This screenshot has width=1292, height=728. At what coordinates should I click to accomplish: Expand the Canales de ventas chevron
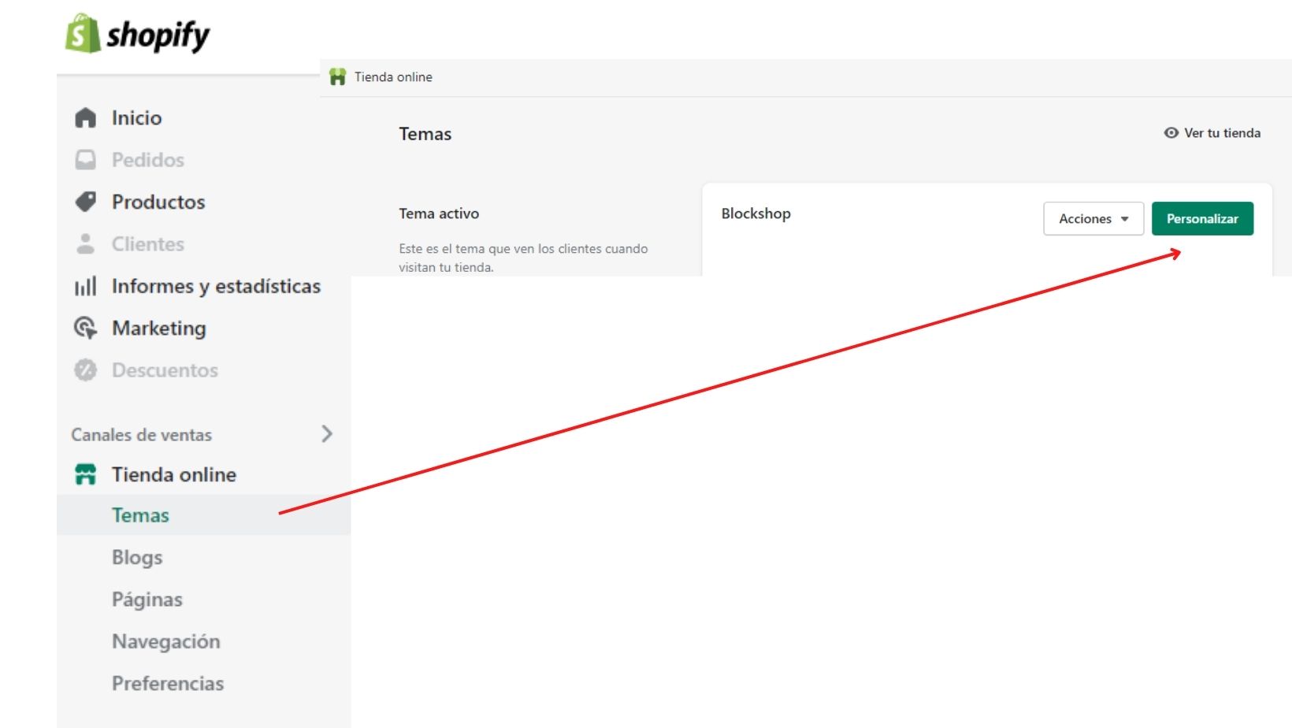327,434
